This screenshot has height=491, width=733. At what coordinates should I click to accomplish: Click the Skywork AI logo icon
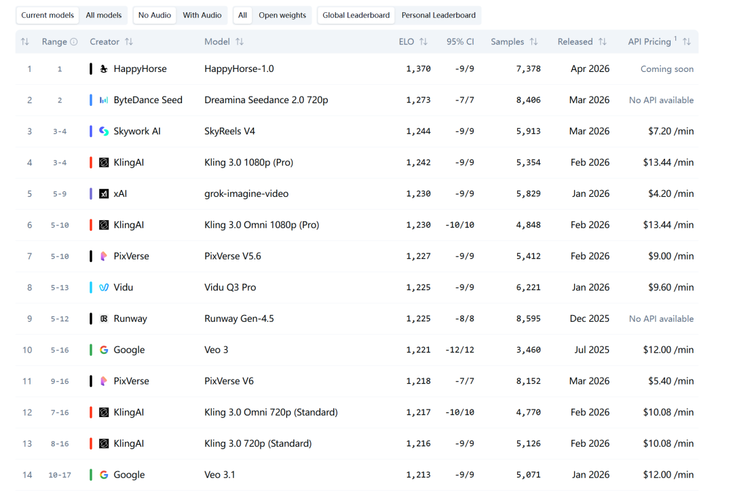pos(104,131)
